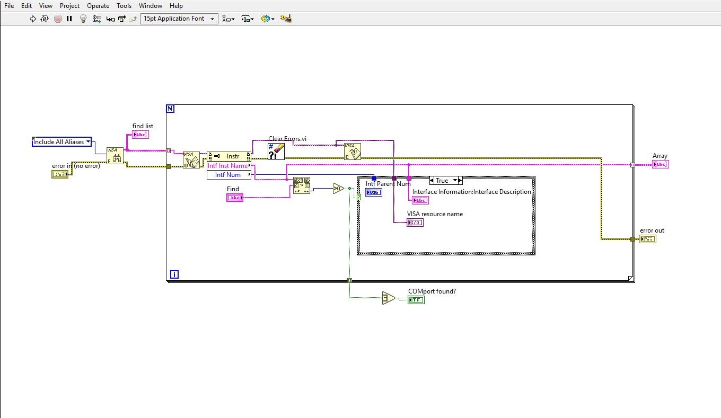Select the error out cluster indicator
Viewport: 721px width, 418px height.
coord(648,239)
